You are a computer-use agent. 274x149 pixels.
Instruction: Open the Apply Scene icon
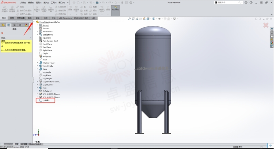click(x=169, y=19)
